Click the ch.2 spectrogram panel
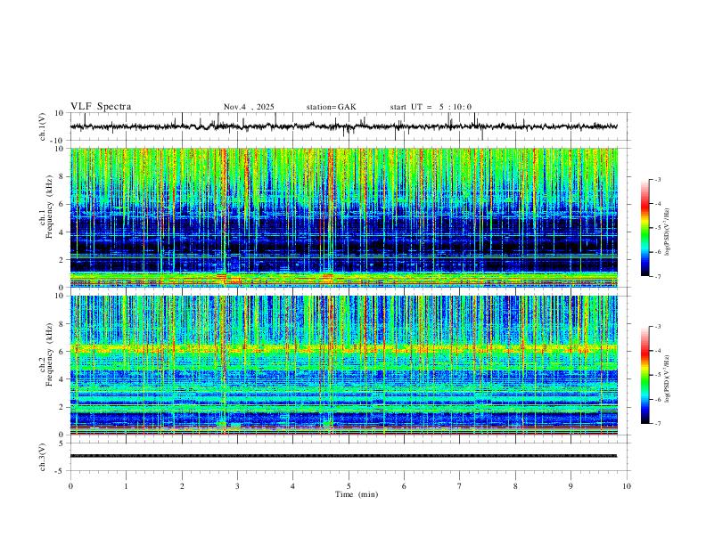 click(x=343, y=365)
